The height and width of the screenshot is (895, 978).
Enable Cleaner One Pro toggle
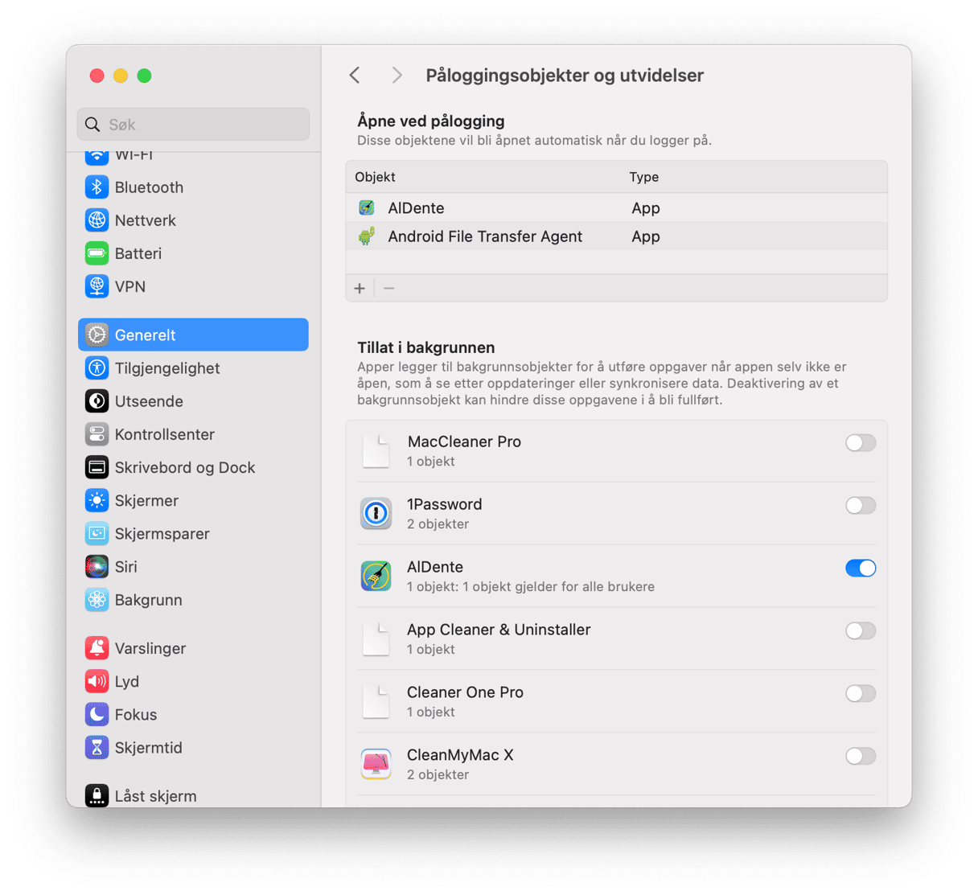pos(861,694)
